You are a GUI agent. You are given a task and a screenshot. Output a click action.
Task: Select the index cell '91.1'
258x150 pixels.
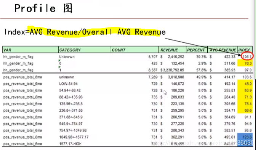pos(248,117)
